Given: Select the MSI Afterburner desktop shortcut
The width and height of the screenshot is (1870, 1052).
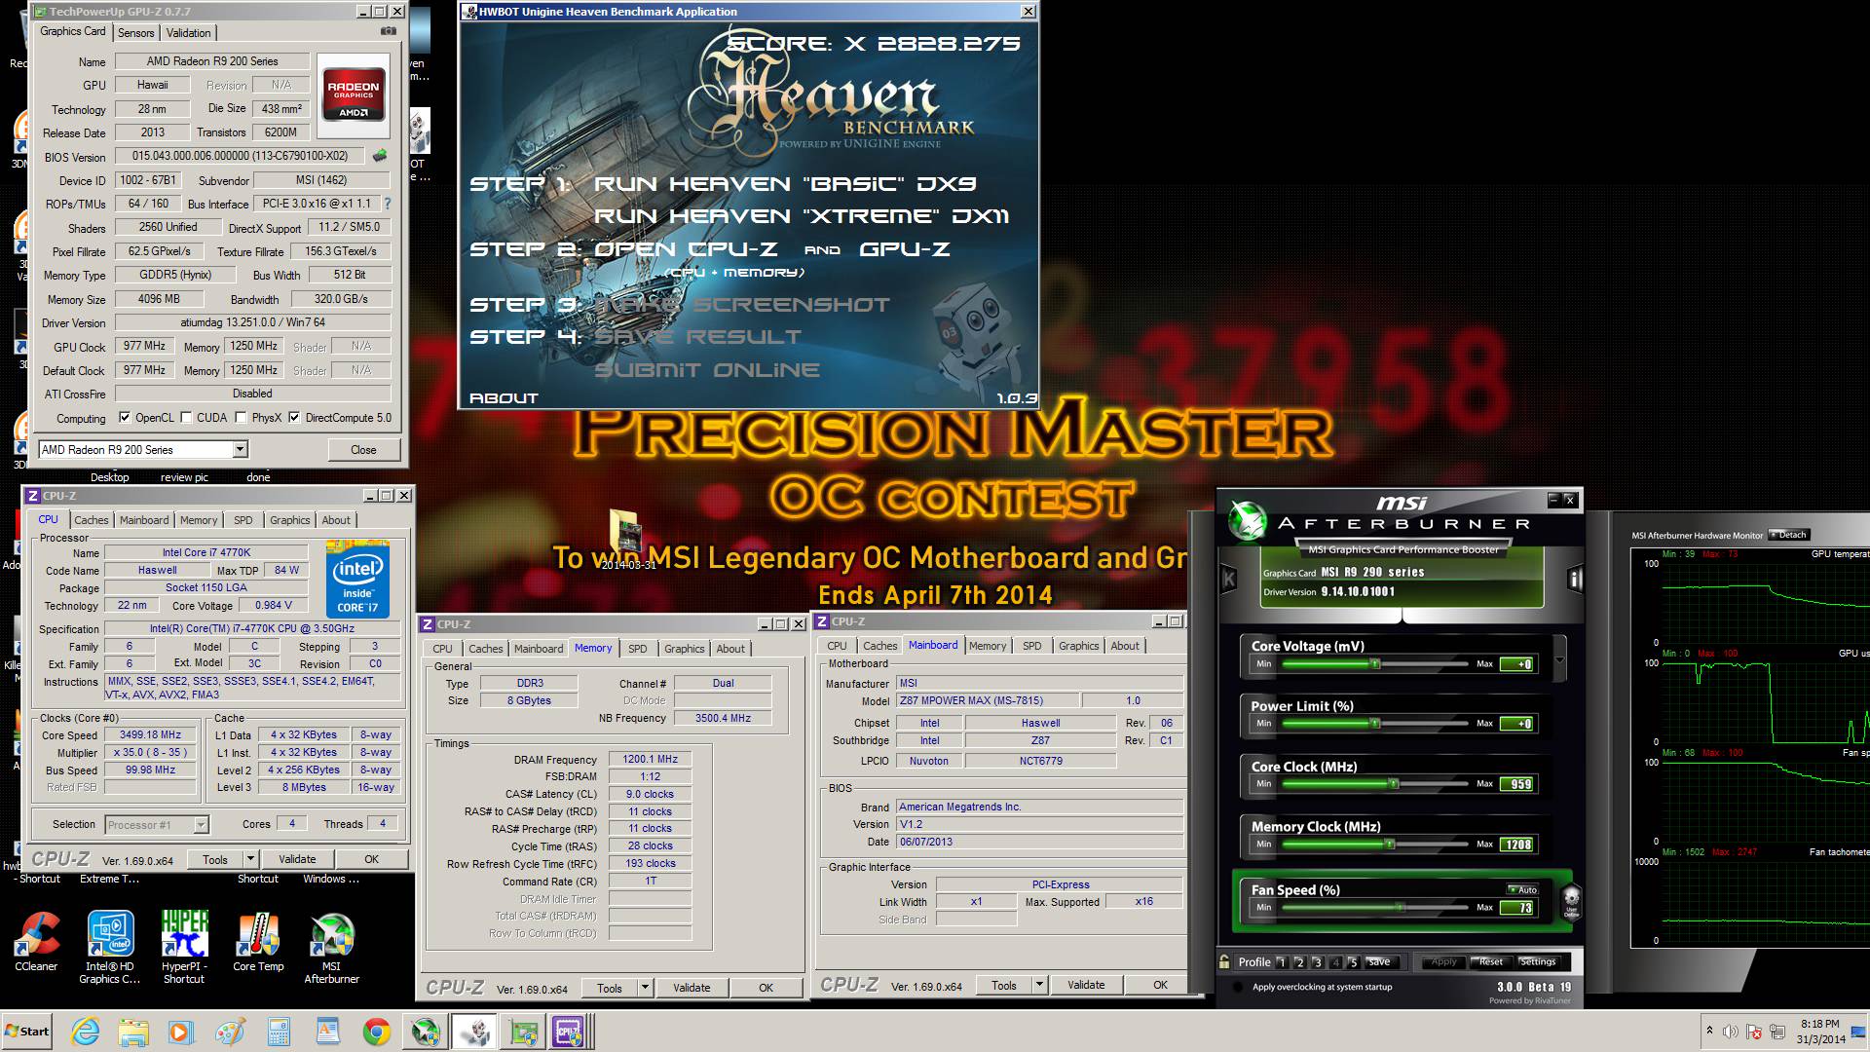Looking at the screenshot, I should 332,947.
